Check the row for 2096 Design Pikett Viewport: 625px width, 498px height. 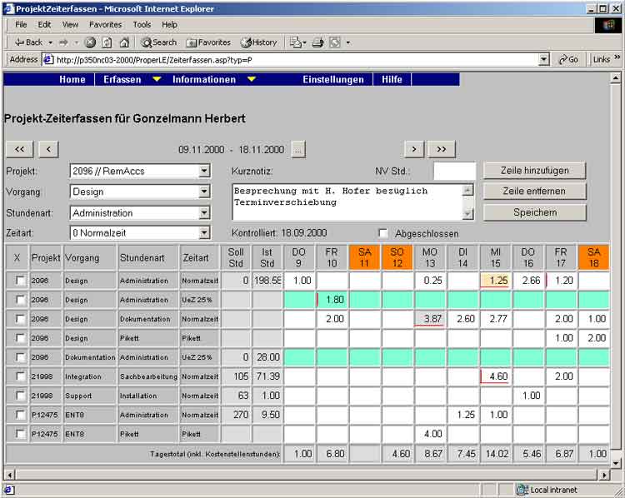(19, 338)
